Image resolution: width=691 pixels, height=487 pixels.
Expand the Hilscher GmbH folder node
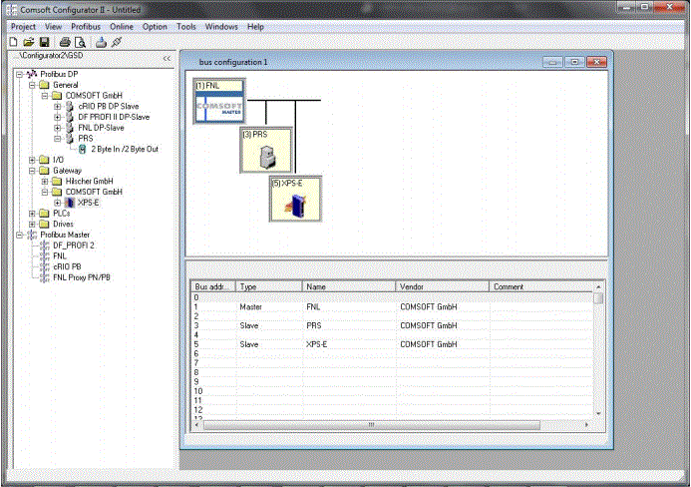(x=45, y=181)
